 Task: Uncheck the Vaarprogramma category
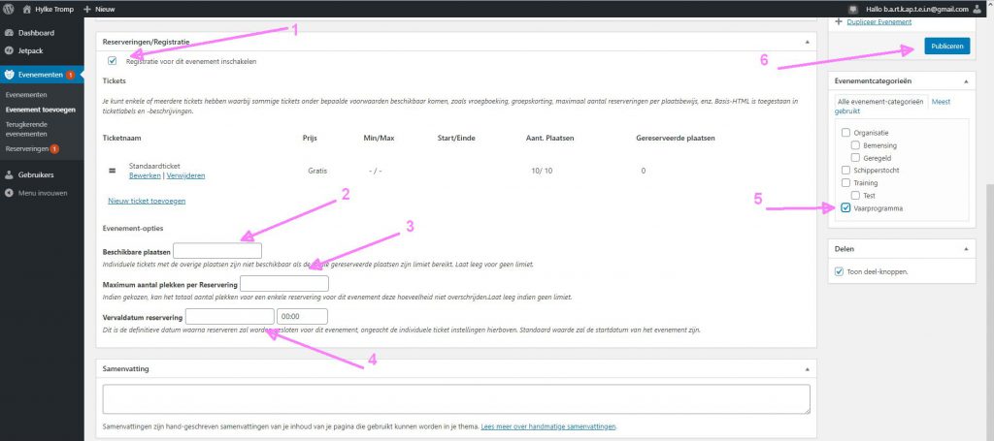click(x=846, y=207)
